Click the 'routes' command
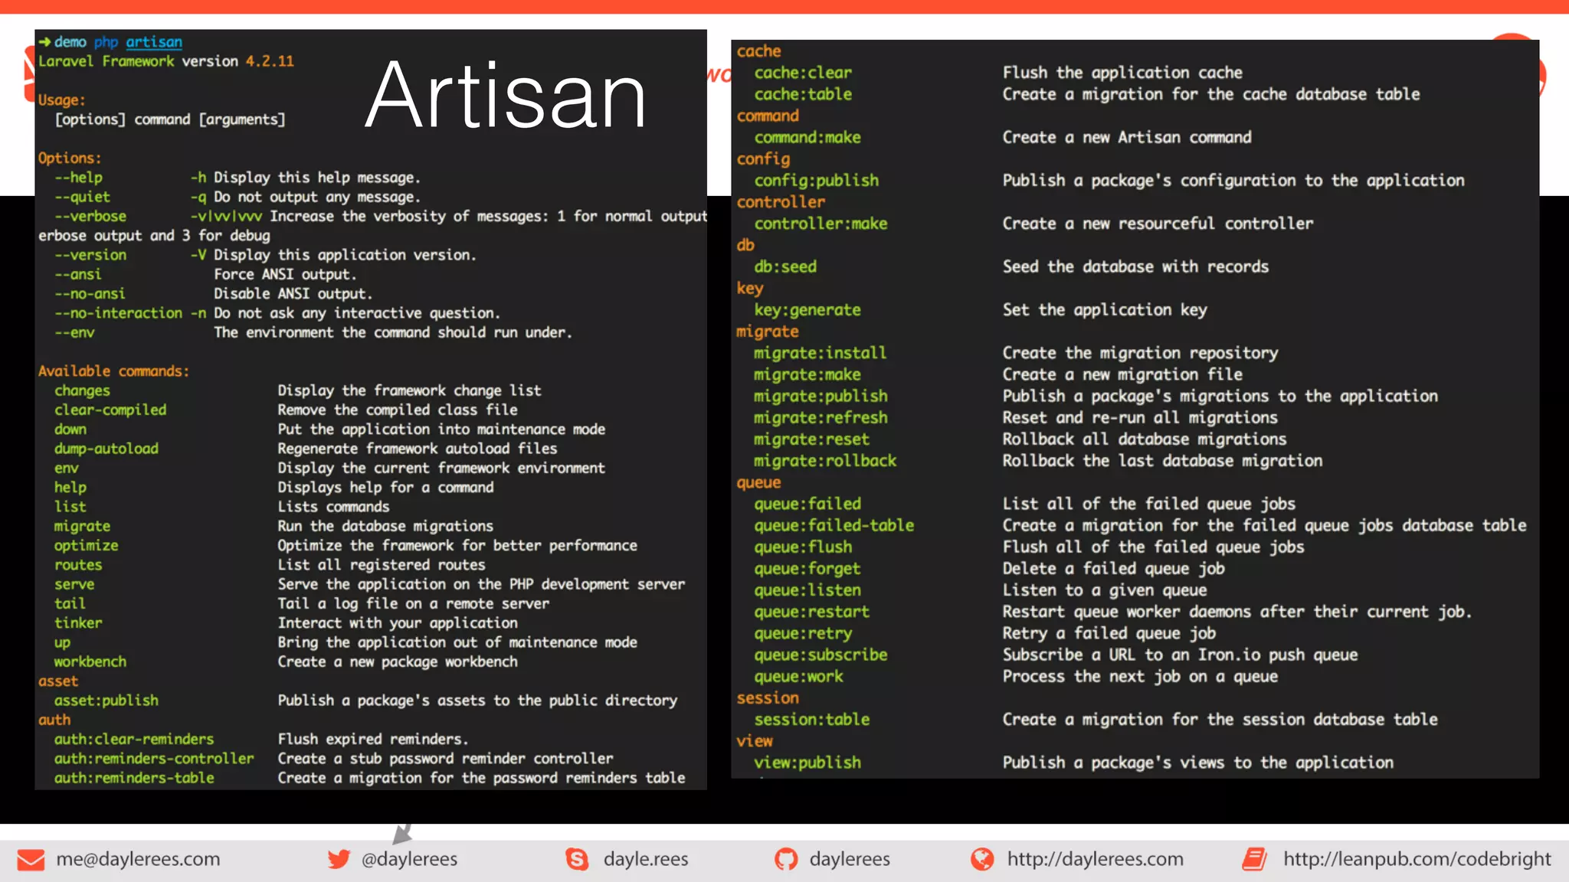This screenshot has width=1569, height=882. point(78,565)
